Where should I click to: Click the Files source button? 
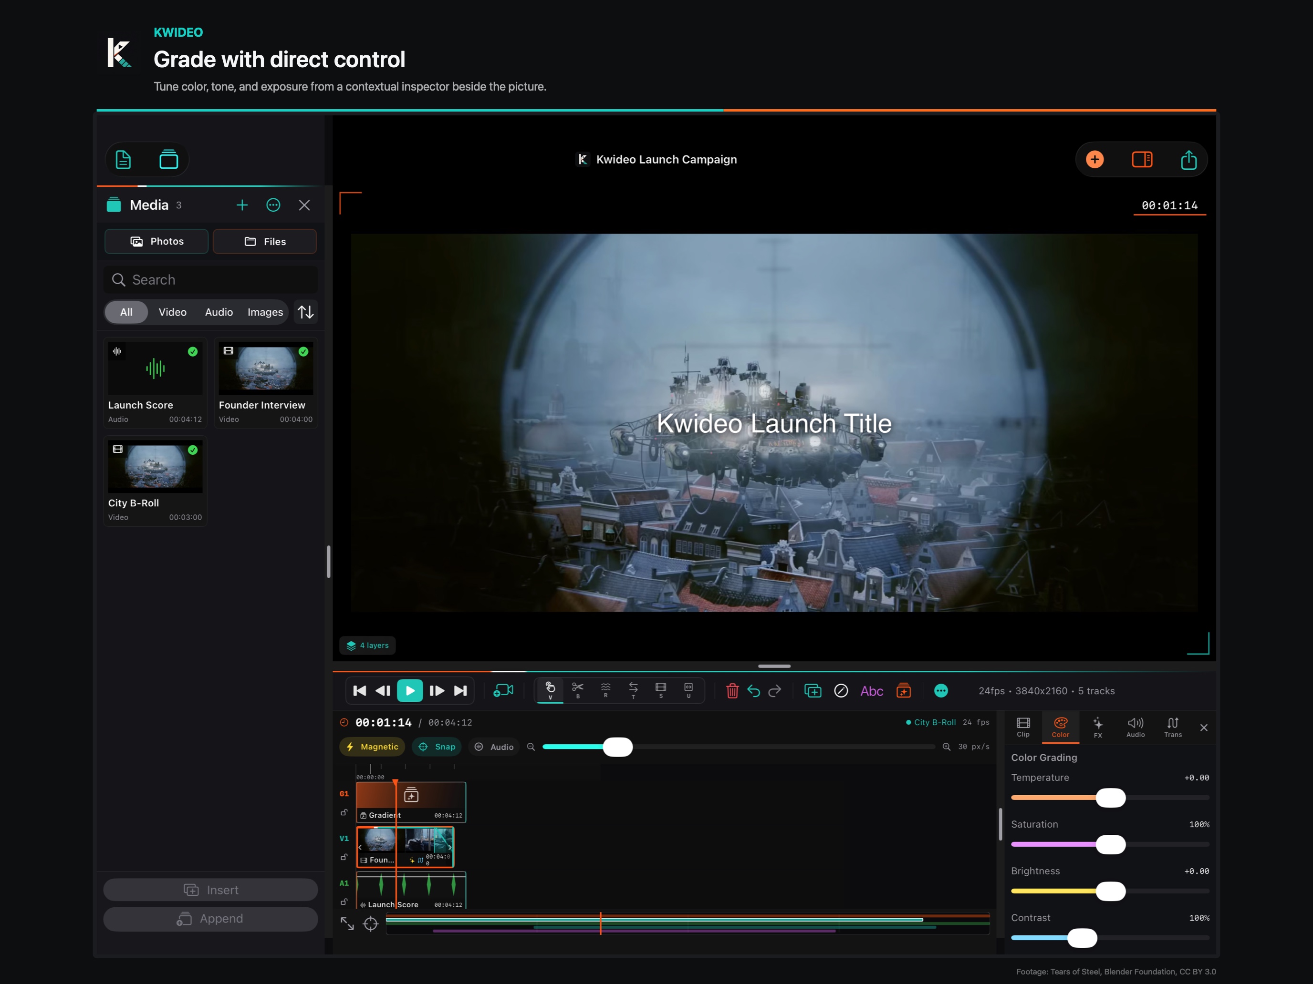pyautogui.click(x=265, y=241)
